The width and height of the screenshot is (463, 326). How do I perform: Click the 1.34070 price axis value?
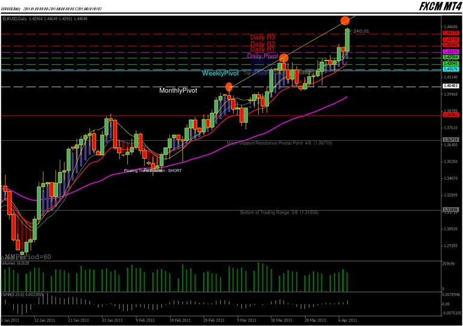(450, 179)
